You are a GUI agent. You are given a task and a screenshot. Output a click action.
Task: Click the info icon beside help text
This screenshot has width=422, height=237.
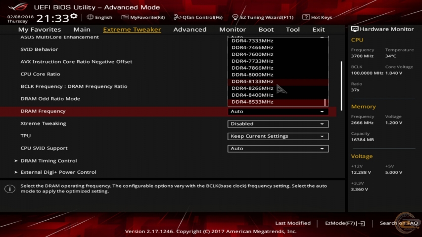(x=10, y=189)
